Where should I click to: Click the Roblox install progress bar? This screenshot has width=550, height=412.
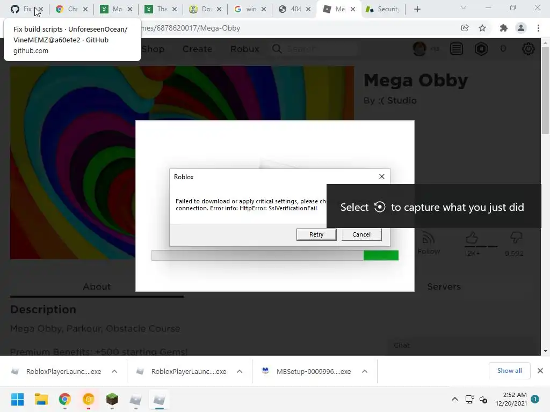tap(275, 255)
